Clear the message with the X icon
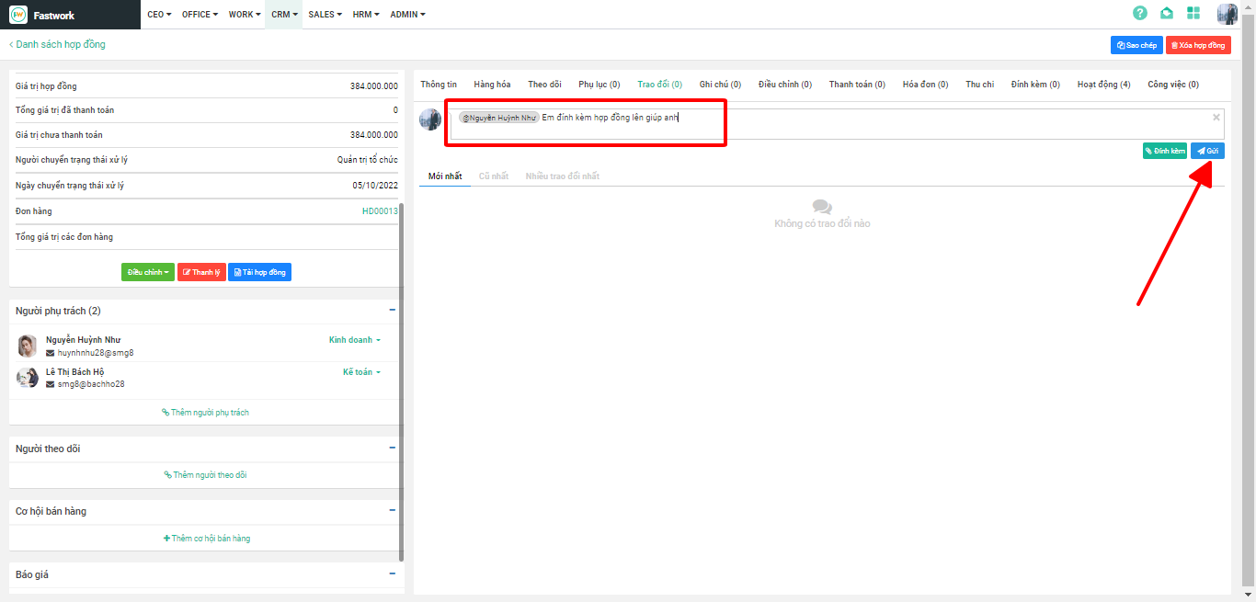 tap(1216, 118)
